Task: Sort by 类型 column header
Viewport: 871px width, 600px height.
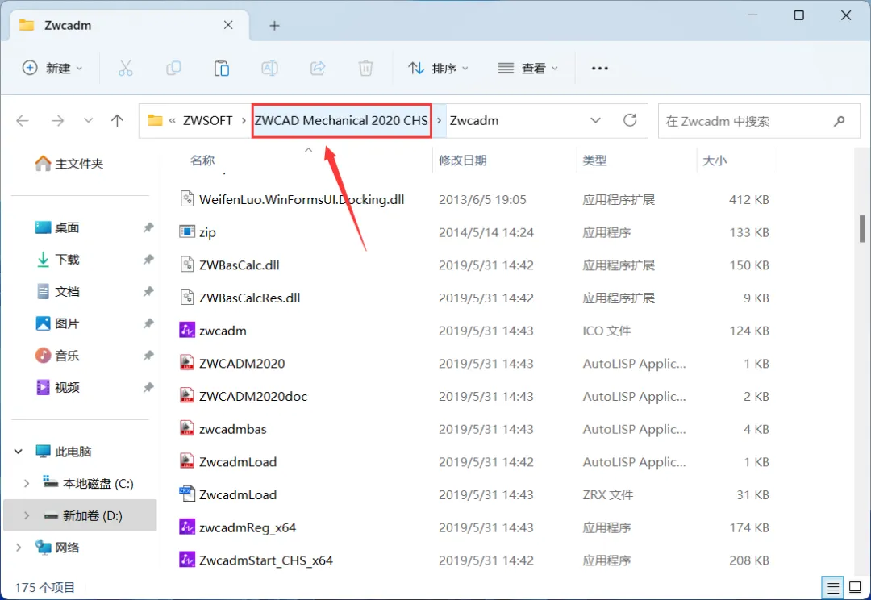Action: point(594,160)
